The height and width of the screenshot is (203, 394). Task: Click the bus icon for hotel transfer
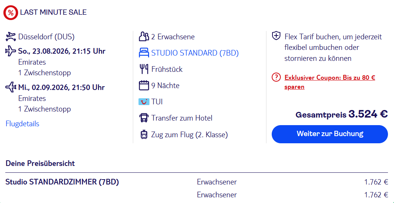coord(144,118)
